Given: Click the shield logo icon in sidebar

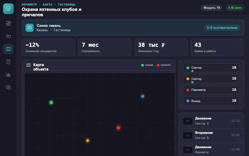Looking at the screenshot, I should (8, 9).
